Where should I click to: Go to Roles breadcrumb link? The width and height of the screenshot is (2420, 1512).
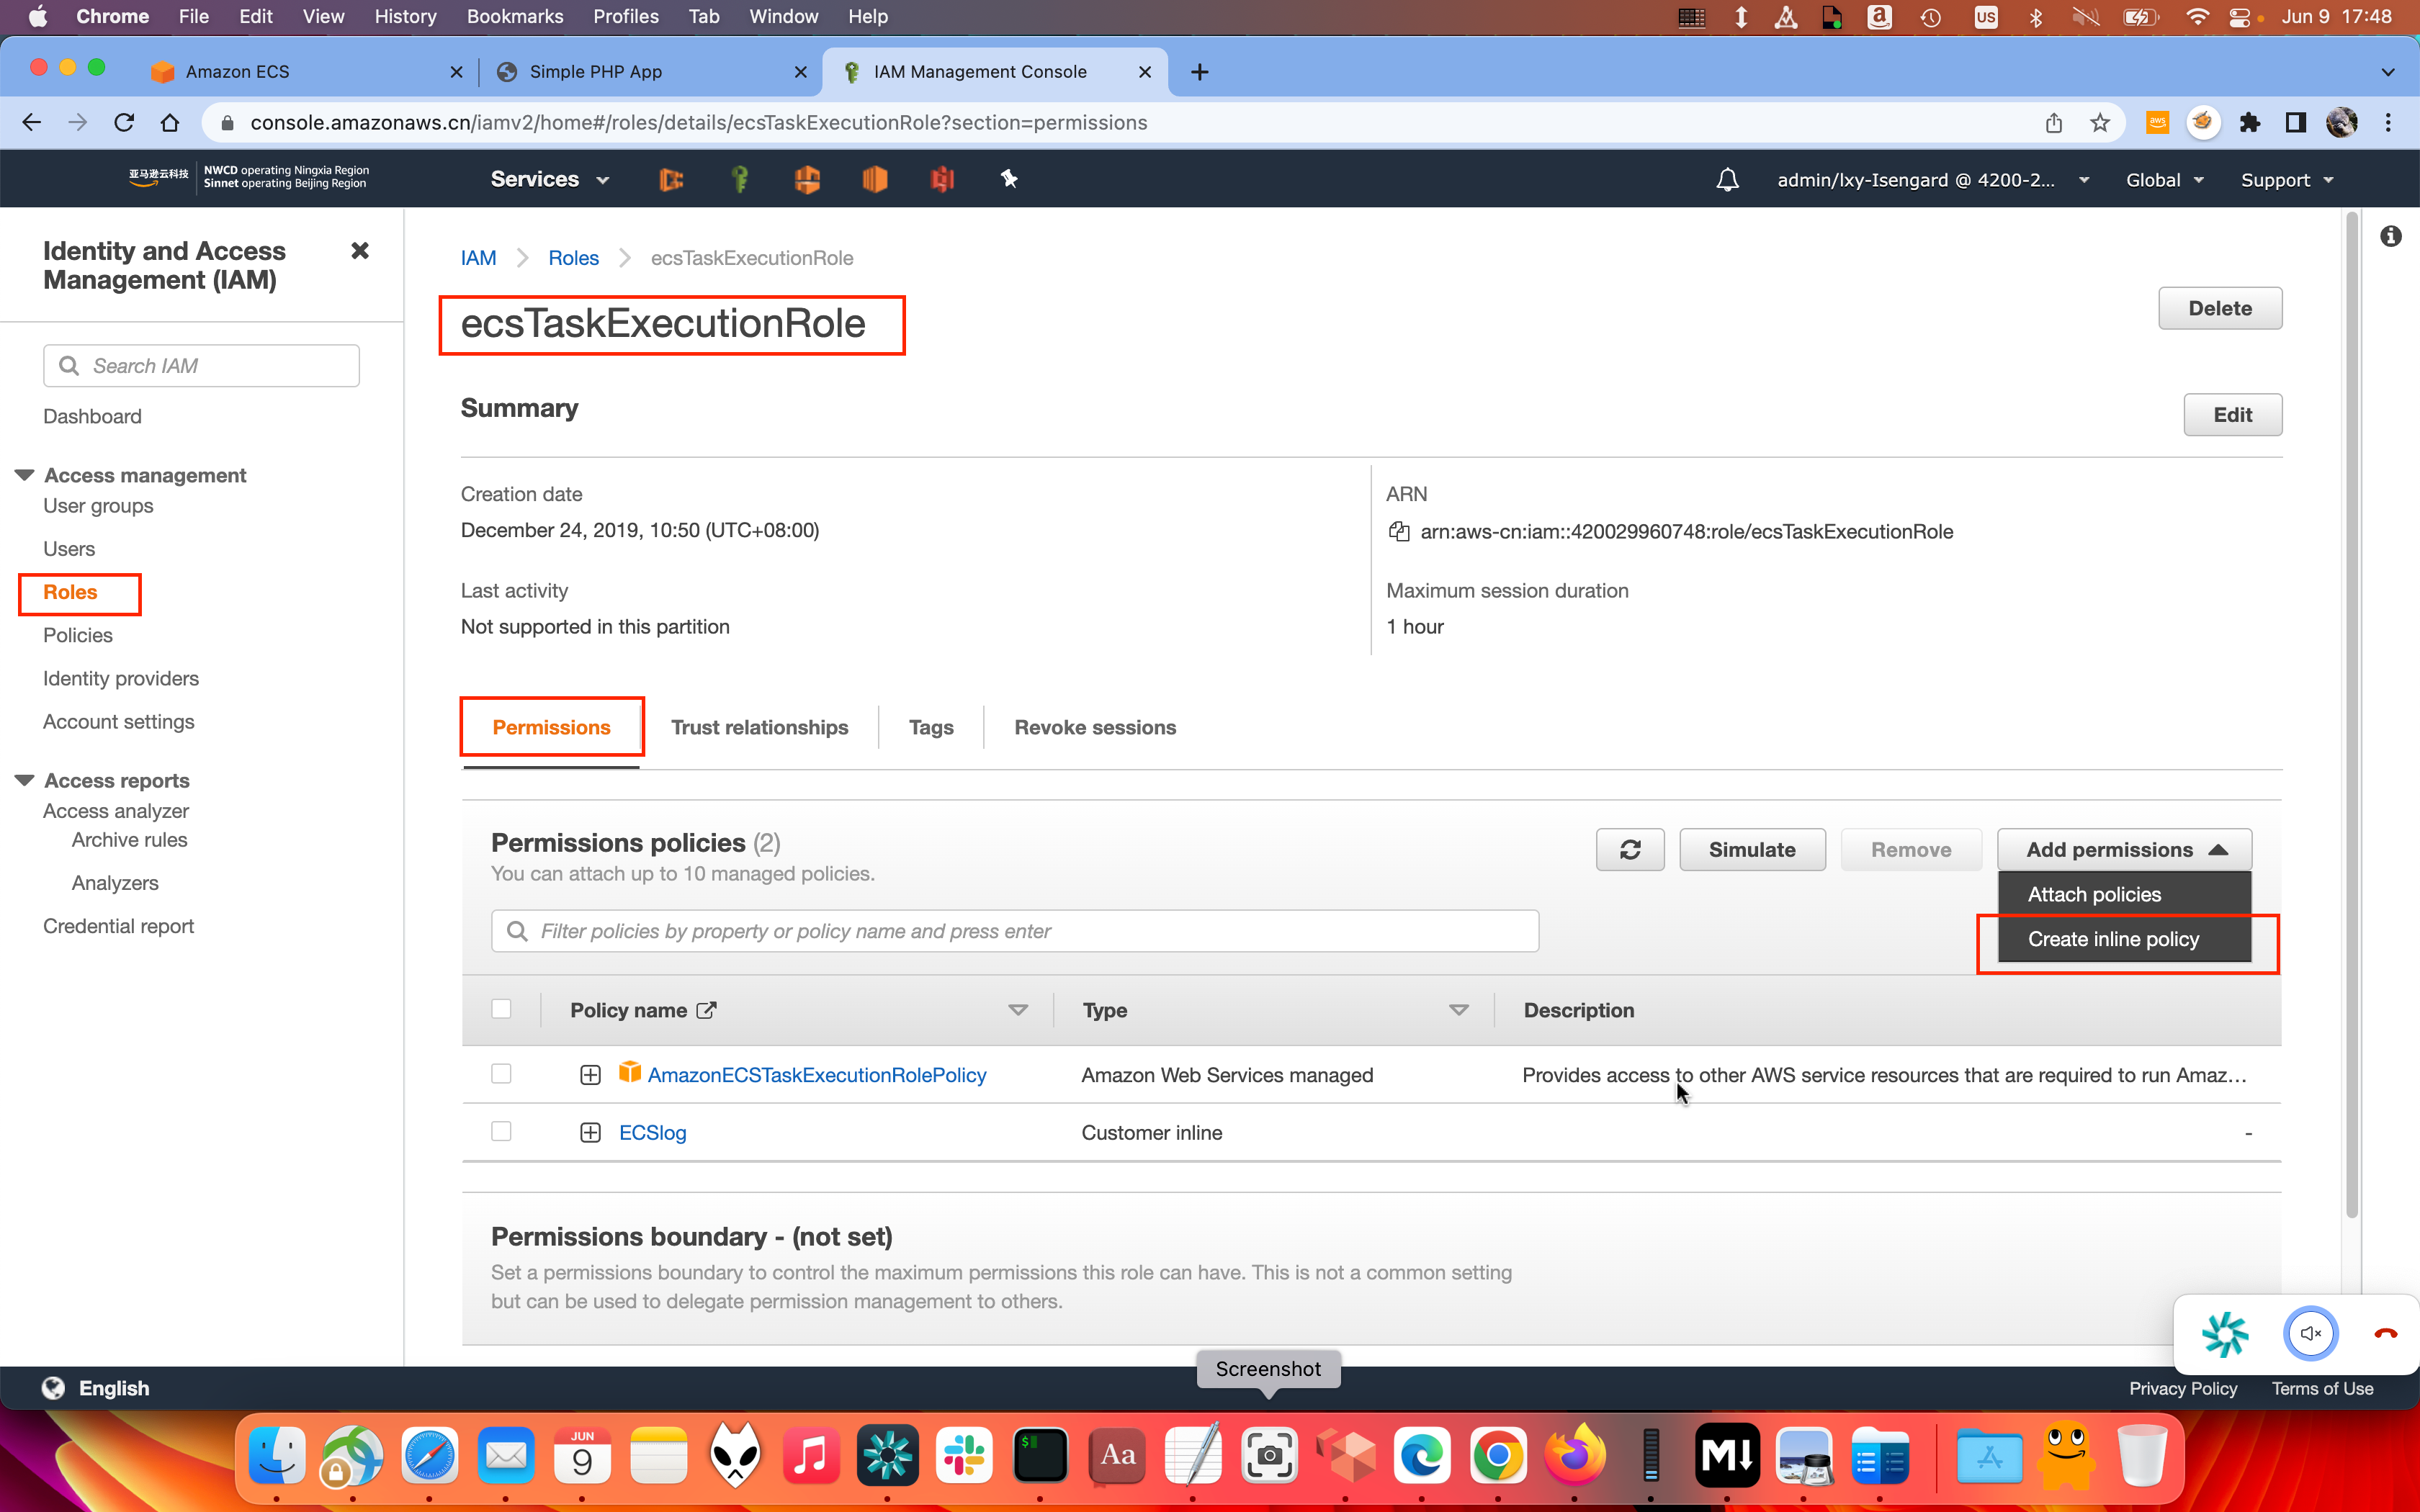pos(573,258)
